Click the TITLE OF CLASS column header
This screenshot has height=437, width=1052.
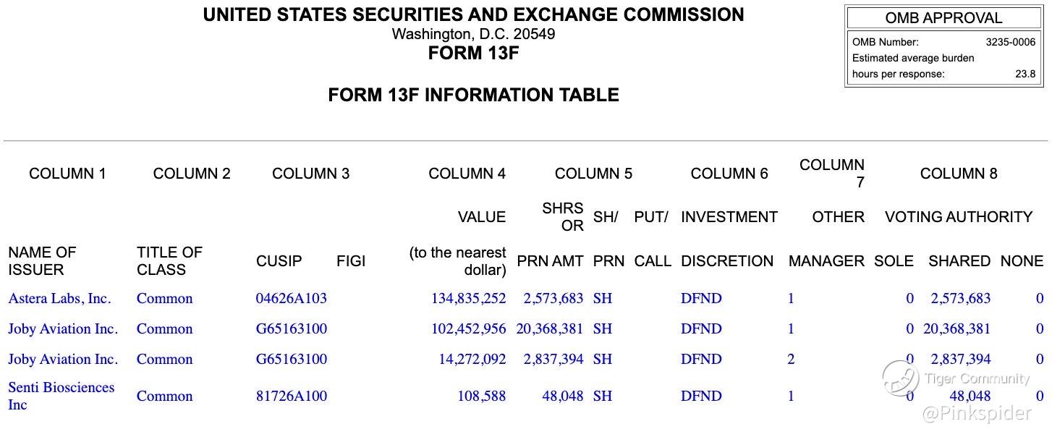tap(169, 260)
